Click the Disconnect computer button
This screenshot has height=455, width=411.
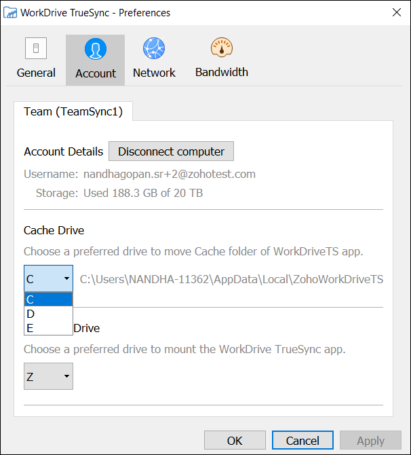pyautogui.click(x=171, y=151)
